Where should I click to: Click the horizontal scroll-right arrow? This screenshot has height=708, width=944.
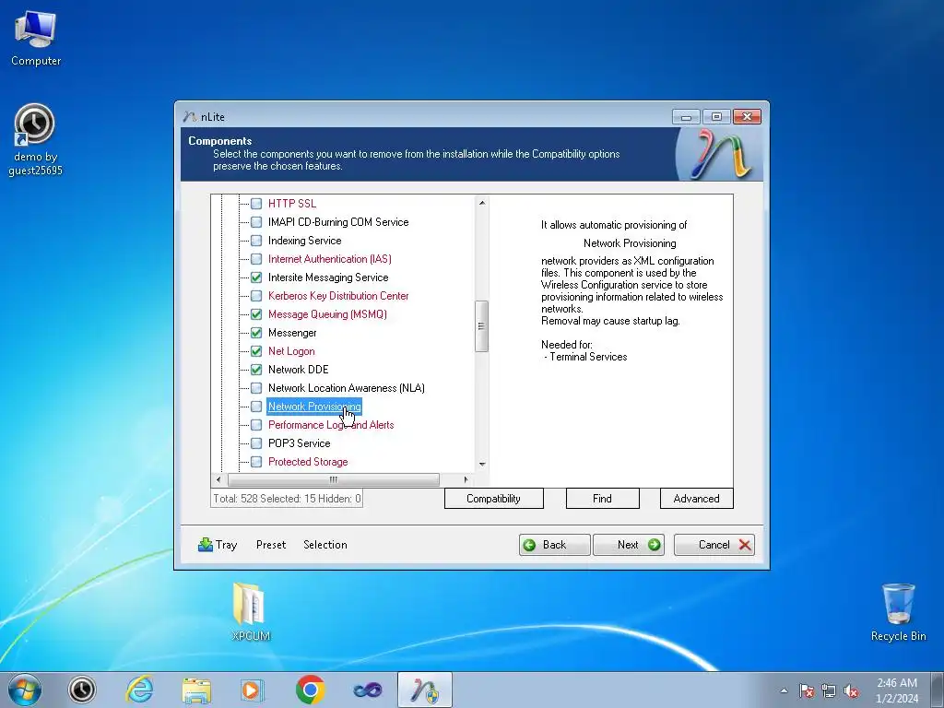[466, 479]
